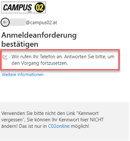Screen dimensions: 130x141
Task: Open the Weitere Informationen link
Action: 23,75
